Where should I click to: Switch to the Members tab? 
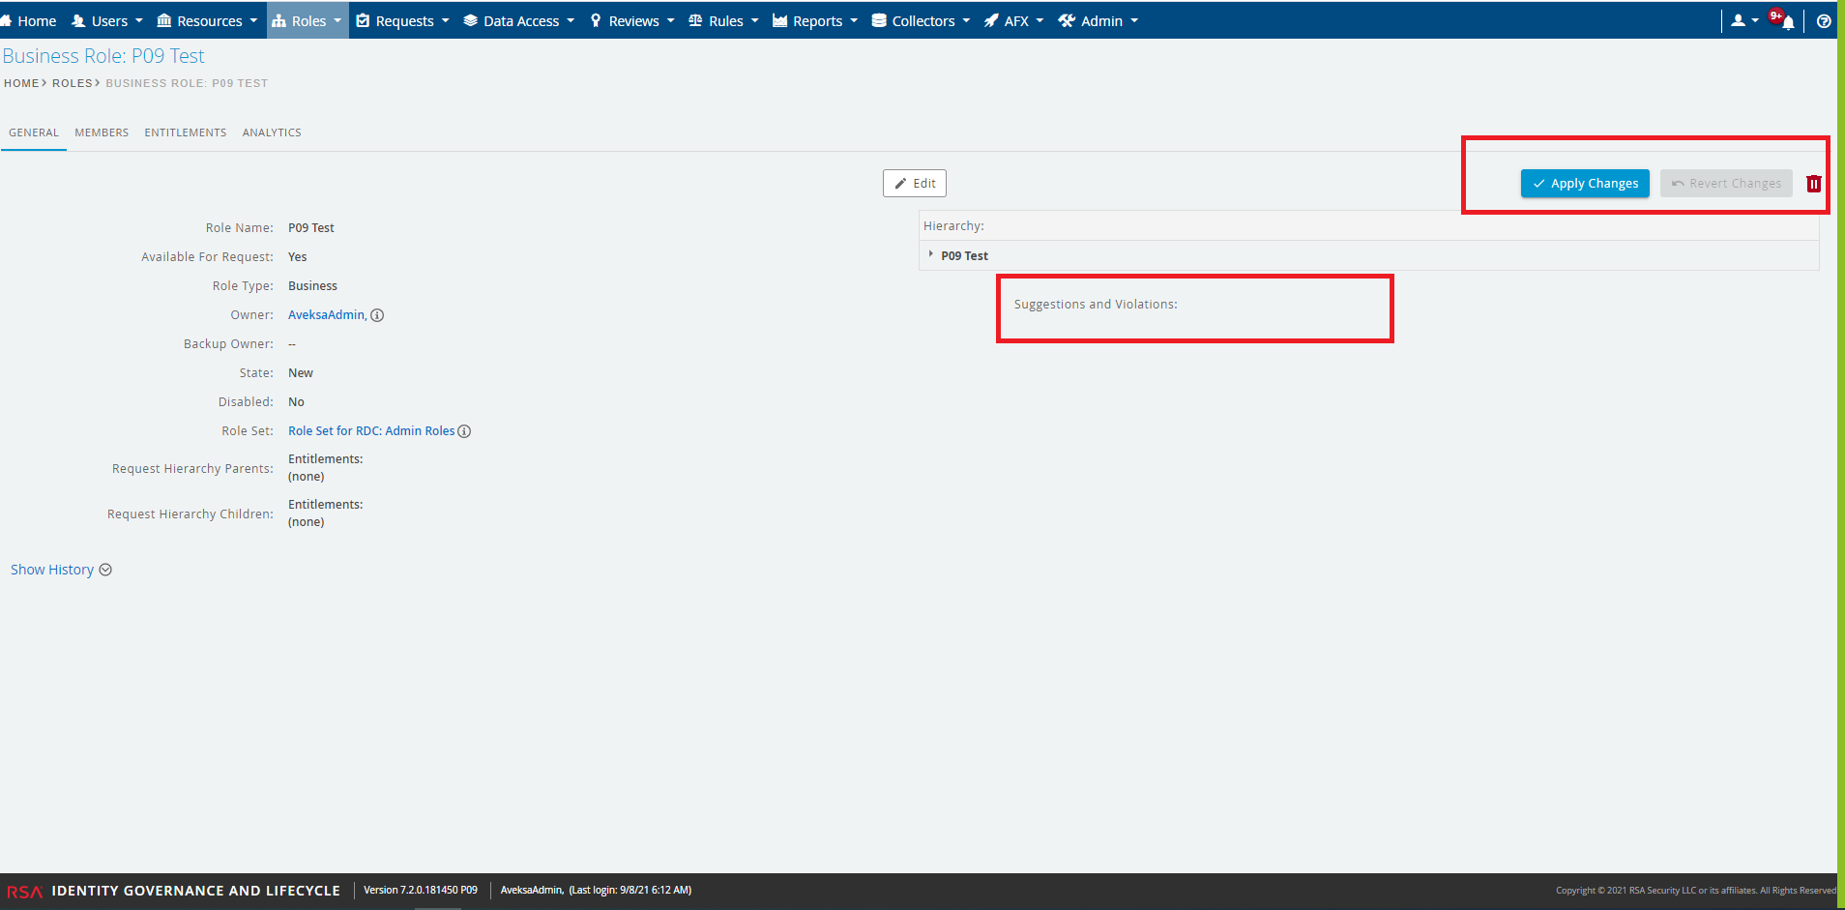coord(102,132)
